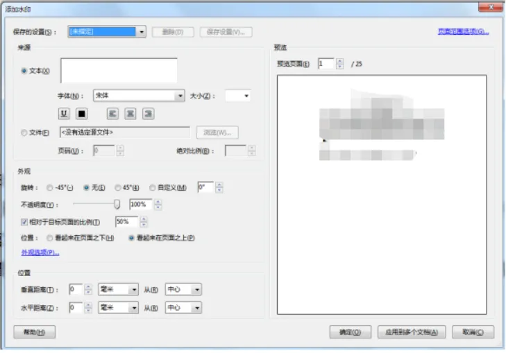Adjust the rotation angle stepper

coord(219,187)
